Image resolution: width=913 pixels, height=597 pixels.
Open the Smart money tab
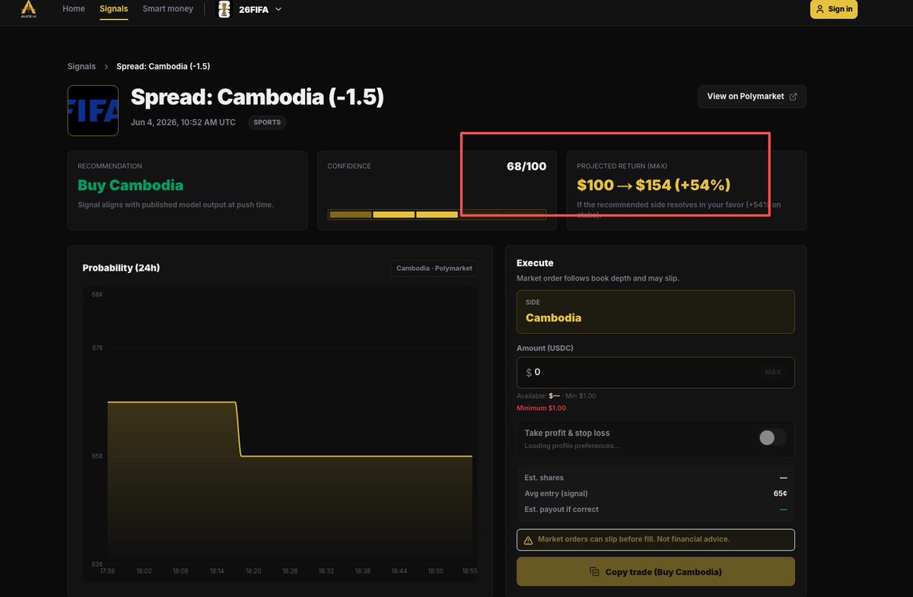(x=168, y=9)
